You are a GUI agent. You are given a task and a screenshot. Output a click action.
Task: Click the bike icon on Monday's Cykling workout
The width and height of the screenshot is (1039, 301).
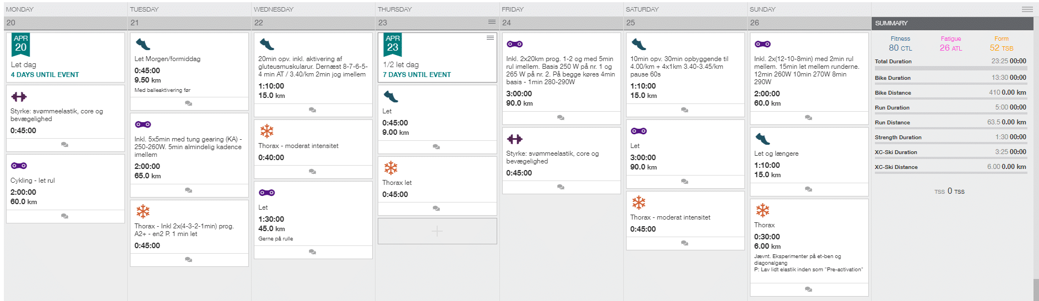[x=19, y=166]
